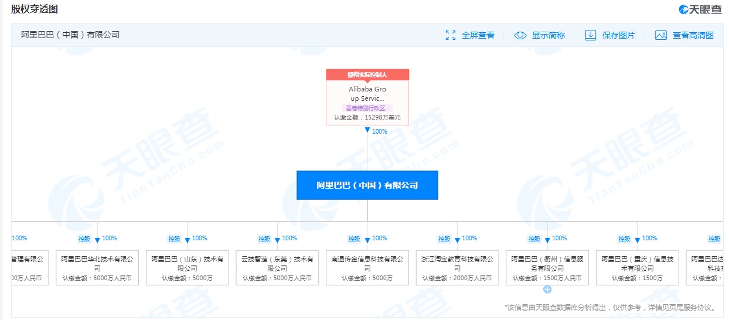The image size is (729, 320).
Task: Click the disclaimer text at chart bottom
Action: 610,307
